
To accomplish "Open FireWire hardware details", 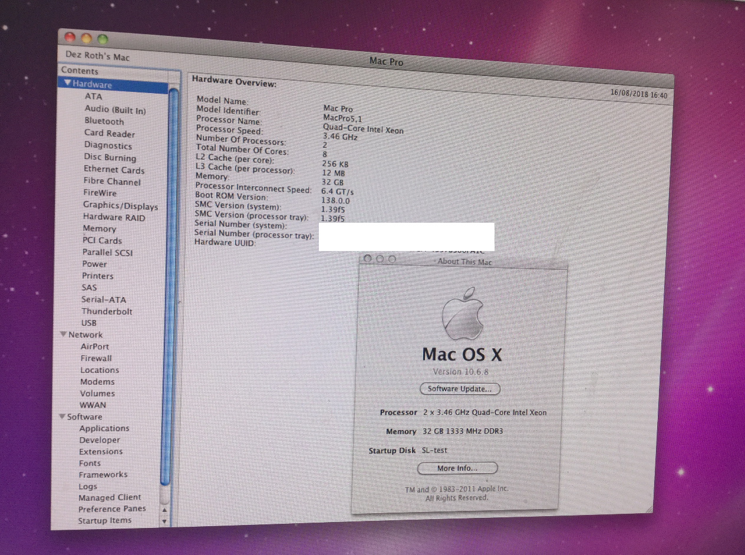I will click(x=100, y=193).
